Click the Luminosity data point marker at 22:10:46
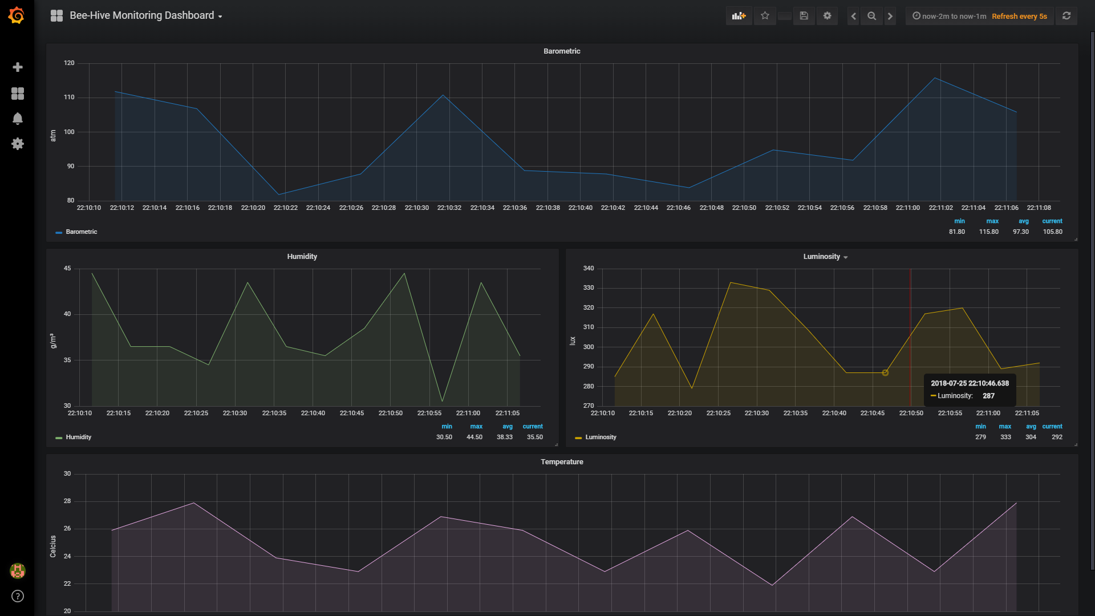 point(885,372)
